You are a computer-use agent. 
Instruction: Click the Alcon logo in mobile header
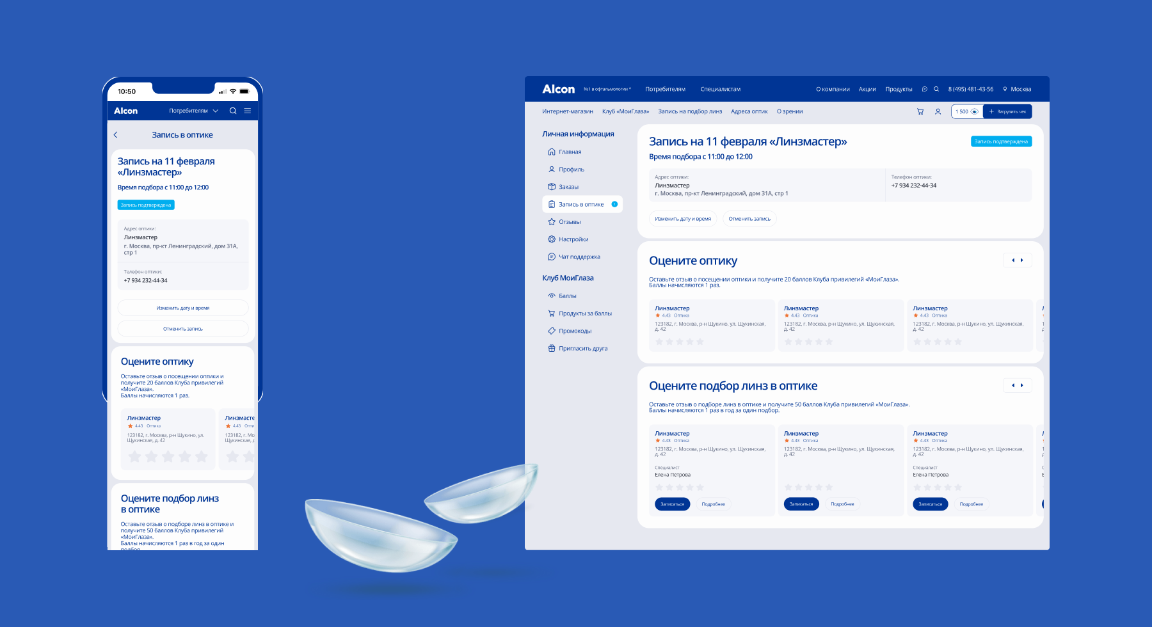tap(125, 111)
